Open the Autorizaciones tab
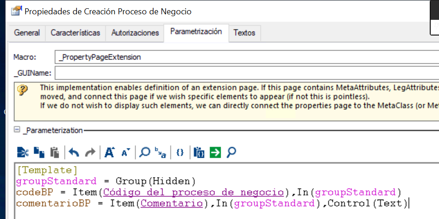The width and height of the screenshot is (439, 219). [135, 33]
